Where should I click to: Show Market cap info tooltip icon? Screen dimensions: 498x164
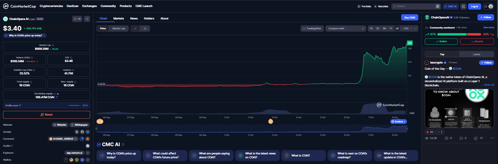click(53, 45)
